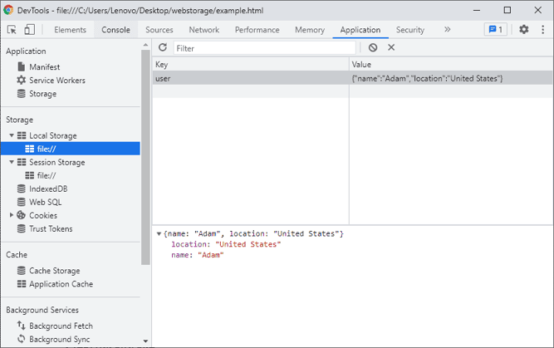Switch to the Console tab

[x=115, y=30]
